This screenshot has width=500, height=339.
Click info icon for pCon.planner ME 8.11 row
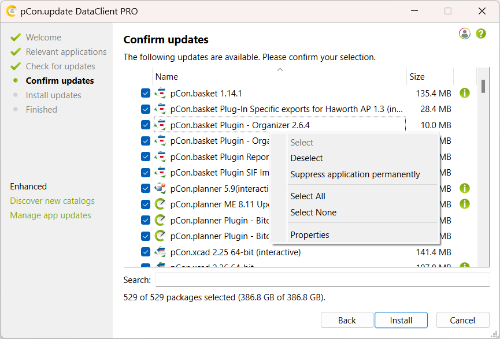[x=465, y=204]
